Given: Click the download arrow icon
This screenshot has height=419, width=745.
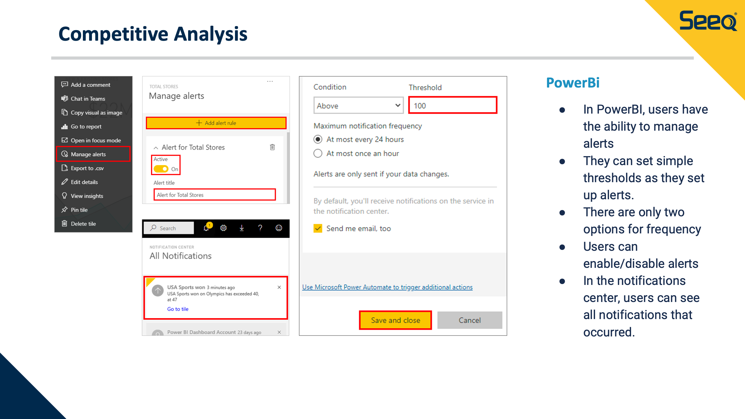Looking at the screenshot, I should coord(242,228).
